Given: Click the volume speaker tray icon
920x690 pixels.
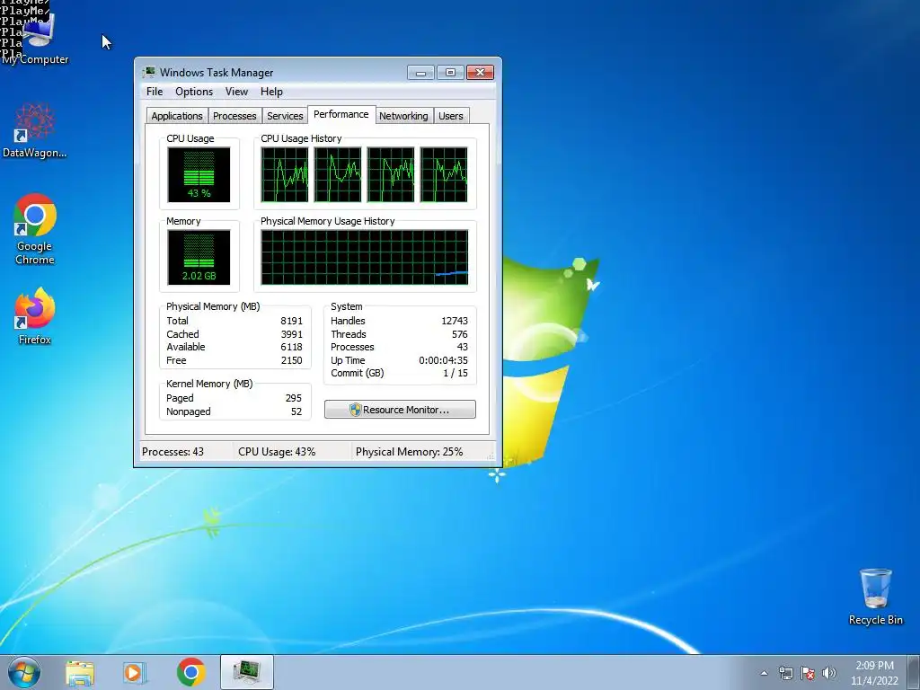Looking at the screenshot, I should point(829,673).
